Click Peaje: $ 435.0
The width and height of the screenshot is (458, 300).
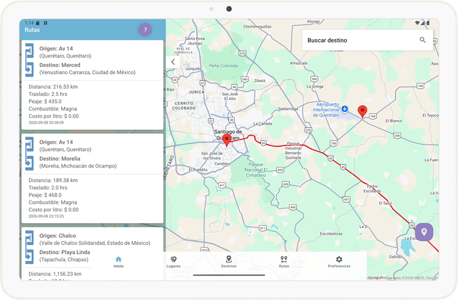pyautogui.click(x=45, y=101)
